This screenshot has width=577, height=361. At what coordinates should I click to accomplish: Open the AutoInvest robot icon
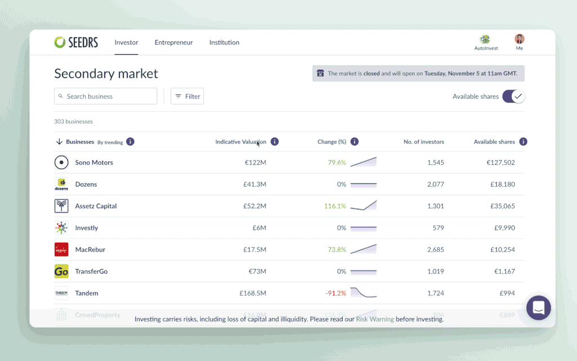pos(485,39)
